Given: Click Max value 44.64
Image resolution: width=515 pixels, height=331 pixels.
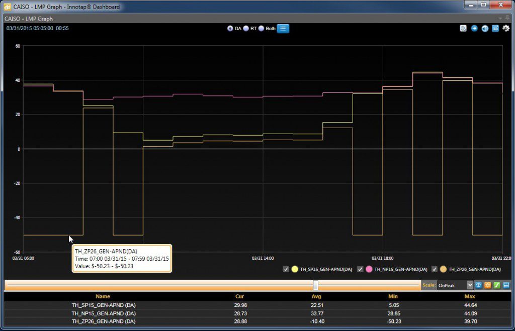Looking at the screenshot, I should point(471,305).
